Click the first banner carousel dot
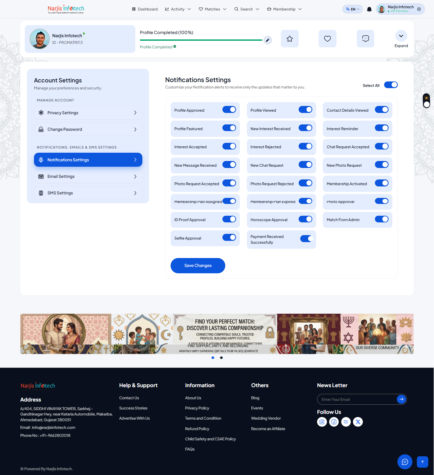The height and width of the screenshot is (475, 434). click(x=213, y=358)
